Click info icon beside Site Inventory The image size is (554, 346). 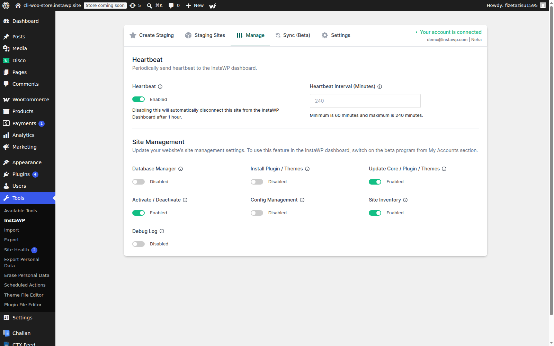pyautogui.click(x=405, y=200)
